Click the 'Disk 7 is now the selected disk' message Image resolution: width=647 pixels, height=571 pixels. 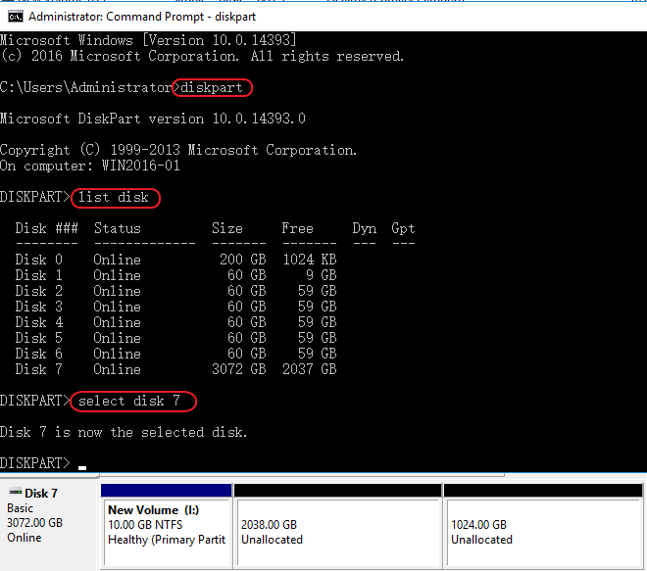tap(124, 432)
